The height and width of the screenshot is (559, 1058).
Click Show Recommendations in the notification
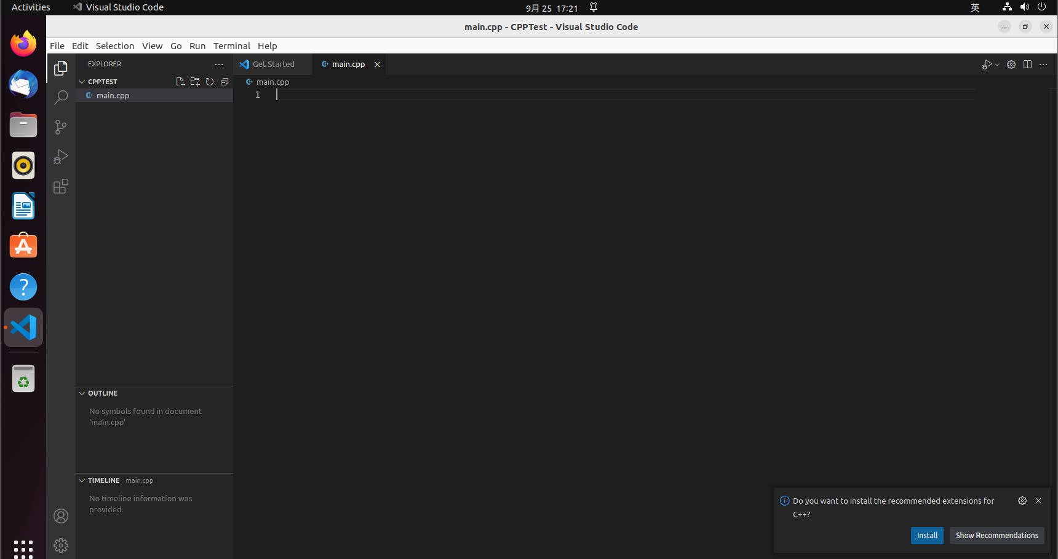click(996, 535)
